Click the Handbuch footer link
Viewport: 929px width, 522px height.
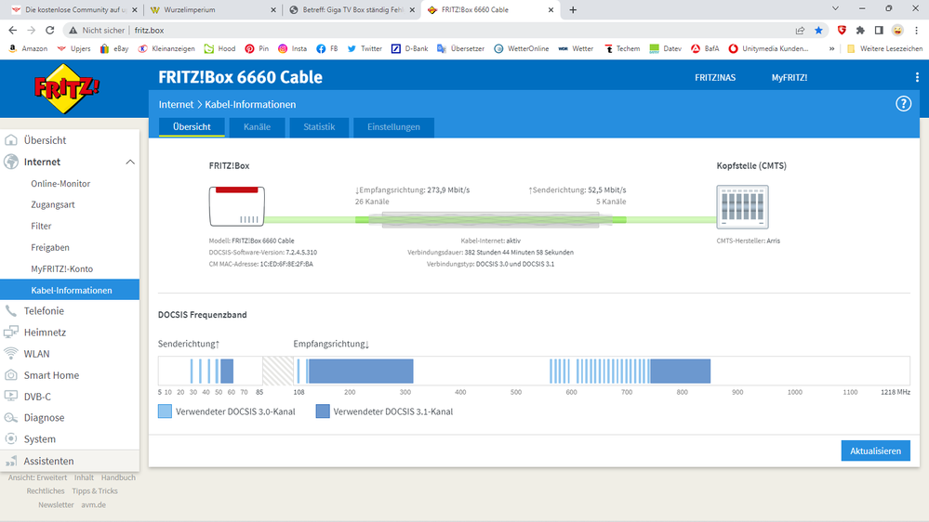pyautogui.click(x=118, y=477)
